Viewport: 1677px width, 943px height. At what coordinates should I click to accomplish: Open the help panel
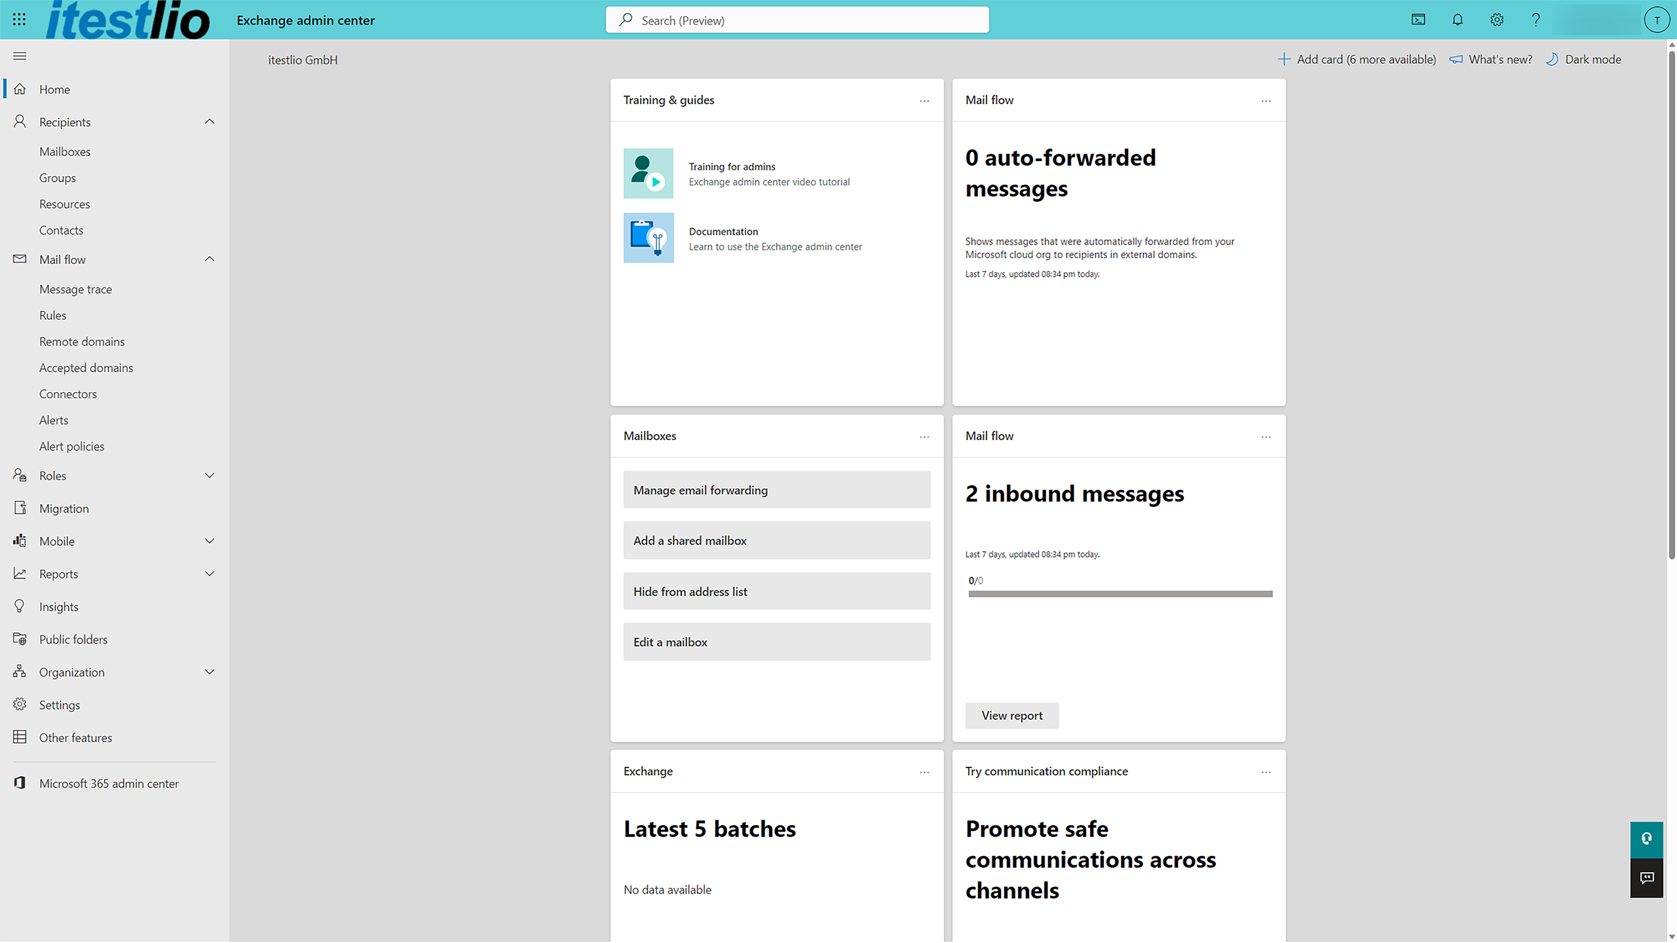(x=1536, y=20)
